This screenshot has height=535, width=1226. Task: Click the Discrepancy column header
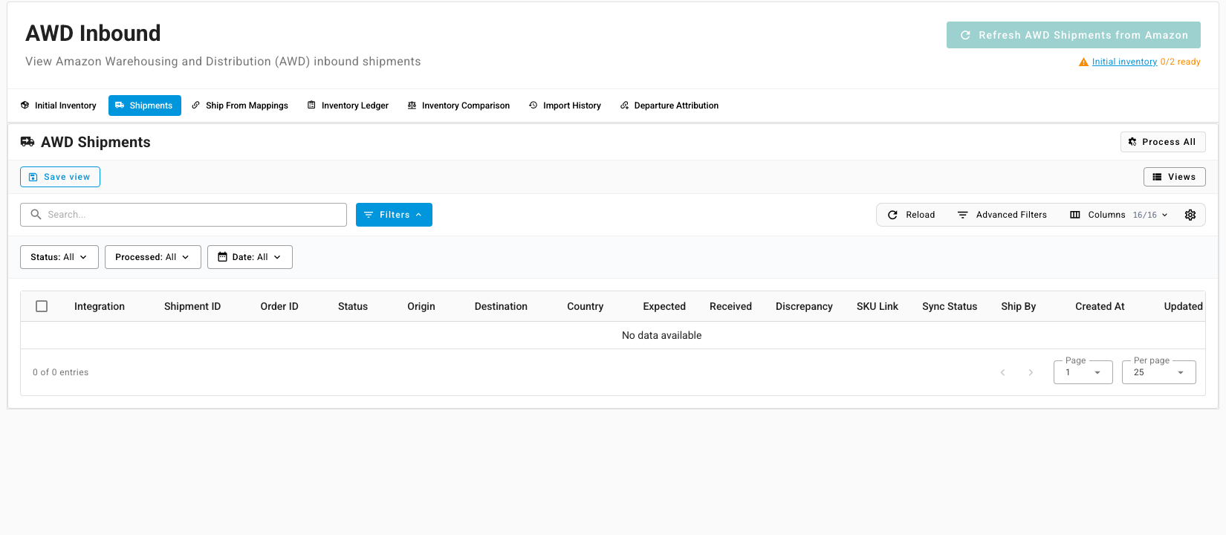tap(804, 306)
